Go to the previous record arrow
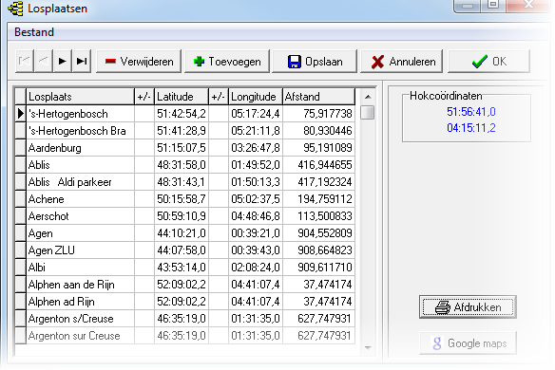This screenshot has height=370, width=555. [x=44, y=62]
